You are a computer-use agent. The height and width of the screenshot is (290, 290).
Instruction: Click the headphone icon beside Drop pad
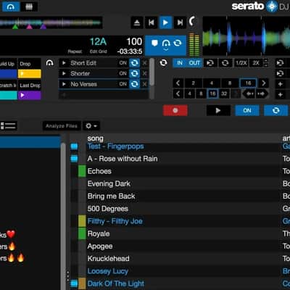(49, 63)
